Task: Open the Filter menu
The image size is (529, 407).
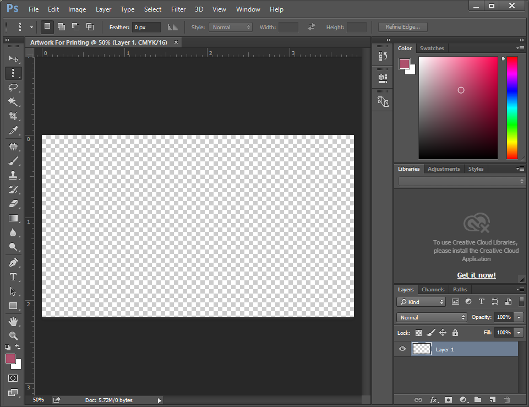Action: coord(178,9)
